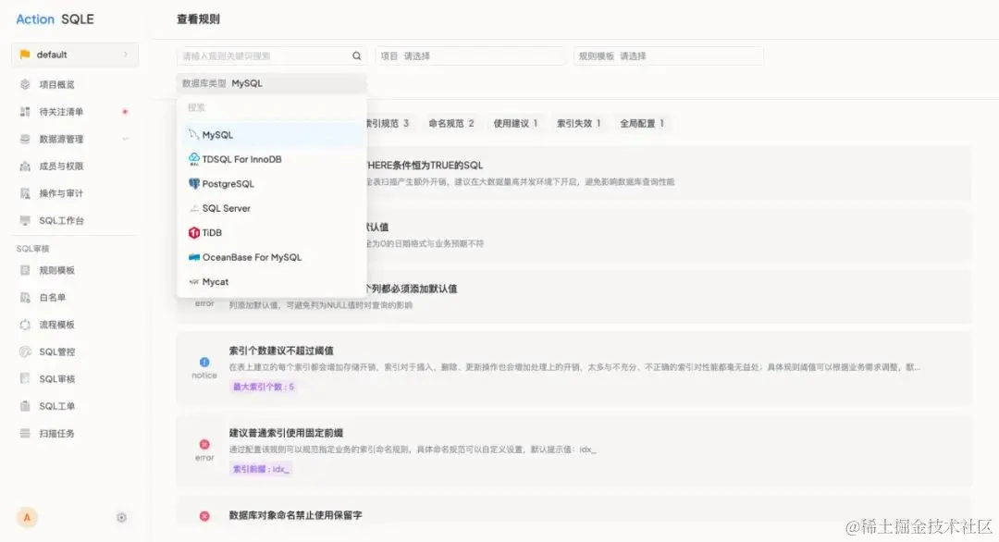Click the SQL管控 sidebar icon
999x542 pixels.
click(x=25, y=351)
